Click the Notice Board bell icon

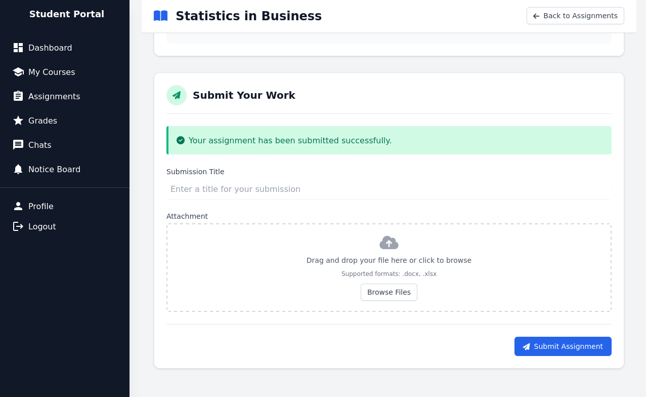18,169
